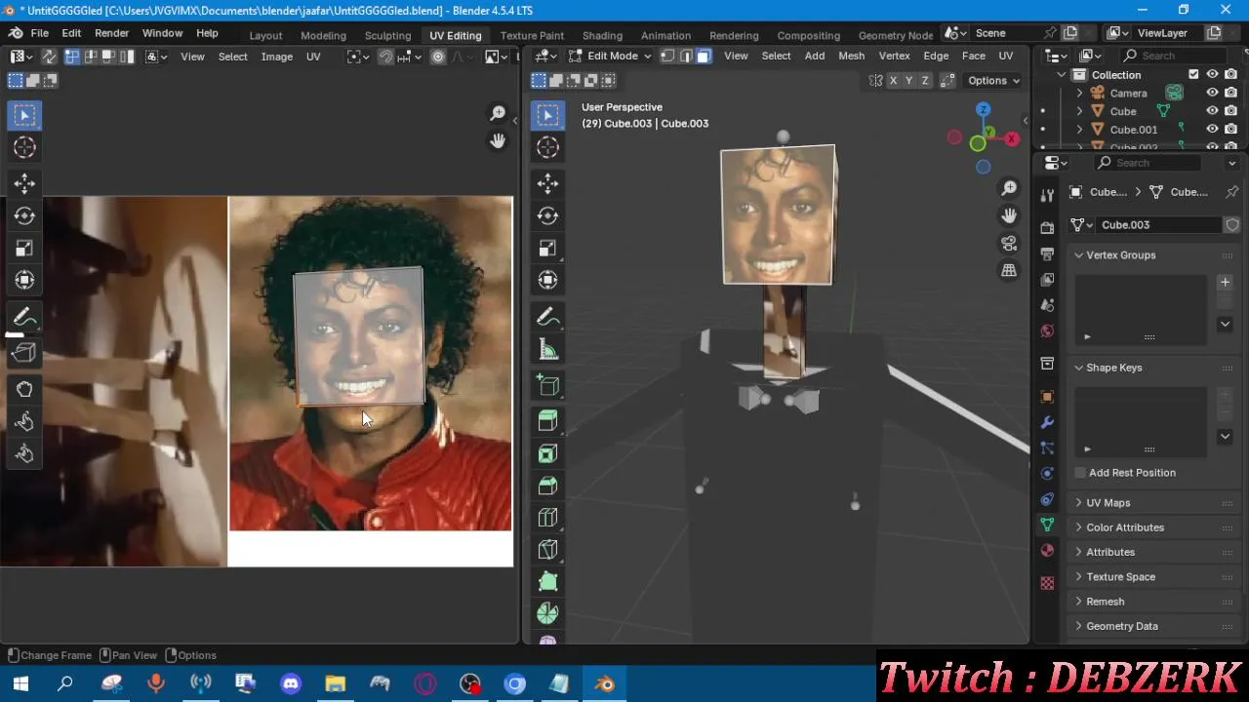
Task: Enable the Add Rest Position checkbox
Action: [x=1080, y=473]
